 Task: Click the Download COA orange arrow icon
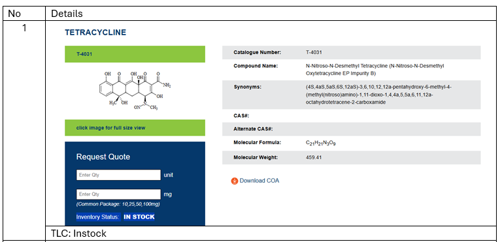235,181
